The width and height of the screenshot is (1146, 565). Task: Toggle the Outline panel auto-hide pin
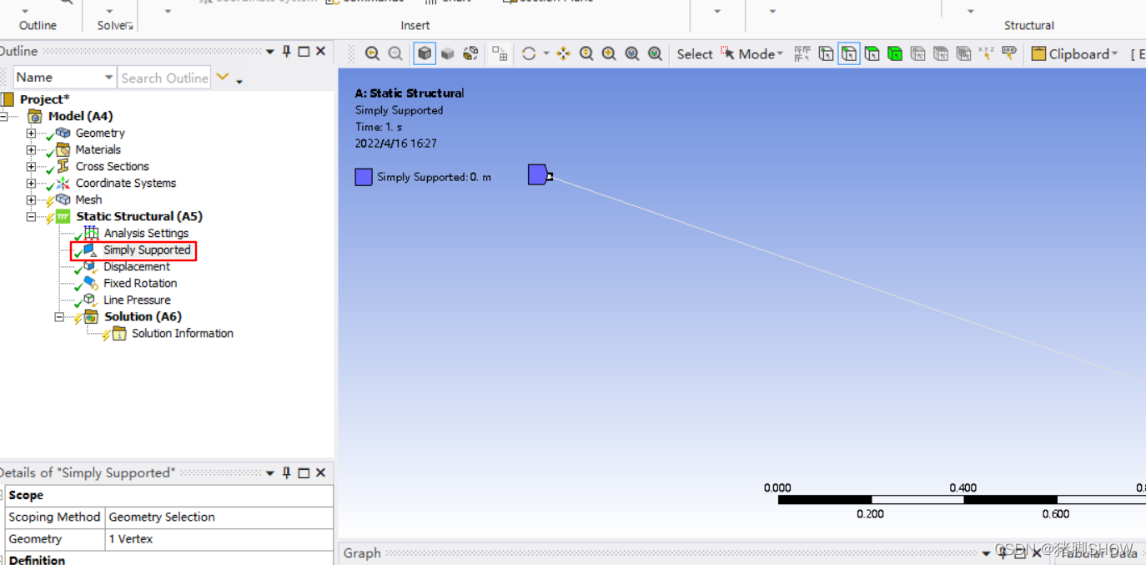coord(287,52)
